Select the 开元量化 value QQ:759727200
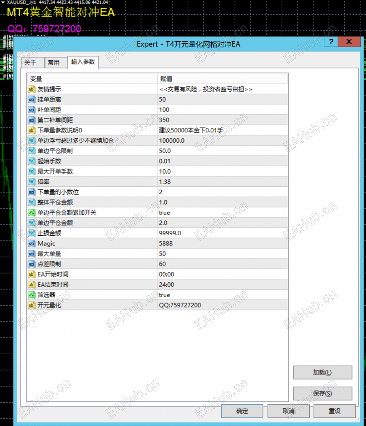 click(x=222, y=305)
